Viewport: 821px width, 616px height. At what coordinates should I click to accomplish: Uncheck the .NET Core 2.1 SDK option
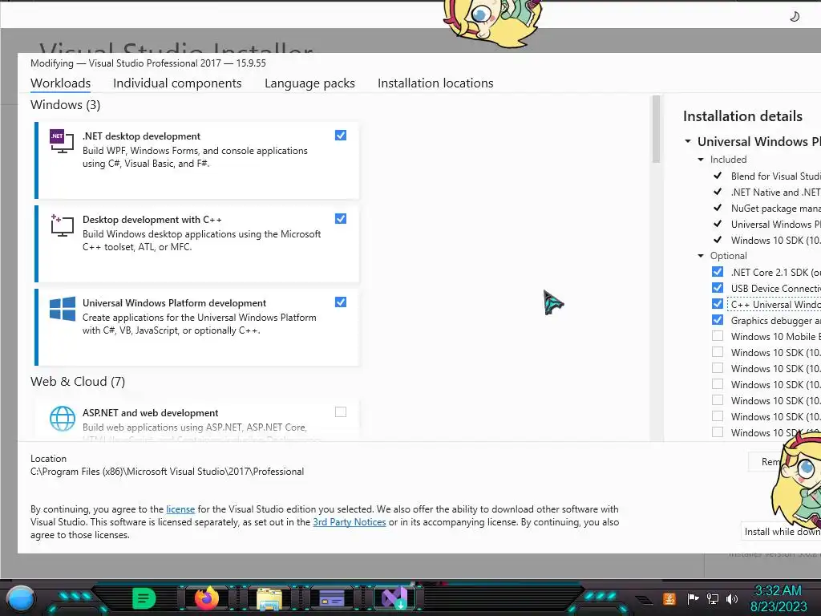pos(718,272)
